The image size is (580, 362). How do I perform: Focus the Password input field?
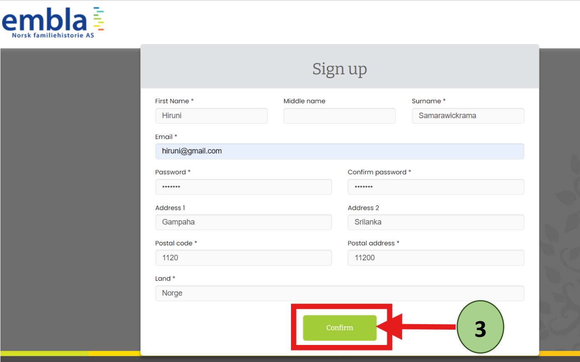pyautogui.click(x=243, y=187)
